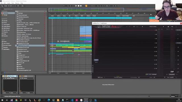
Task: Open the first None dropdown in SPAN device
Action: pyautogui.click(x=23, y=93)
